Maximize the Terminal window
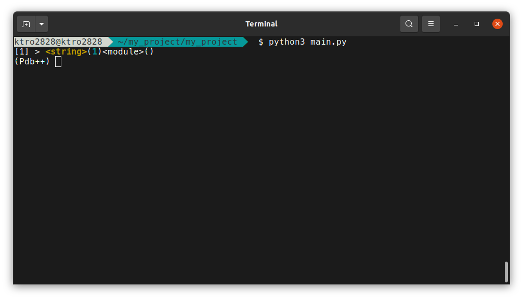This screenshot has width=523, height=299. point(477,24)
